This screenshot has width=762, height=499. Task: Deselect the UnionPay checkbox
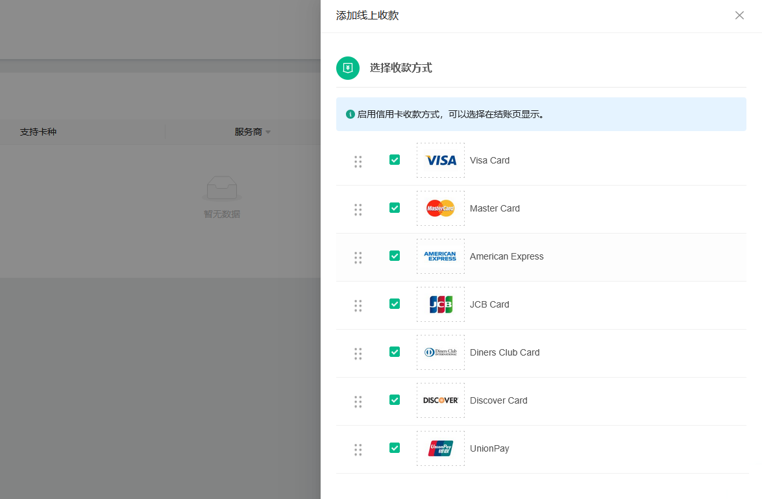click(395, 448)
